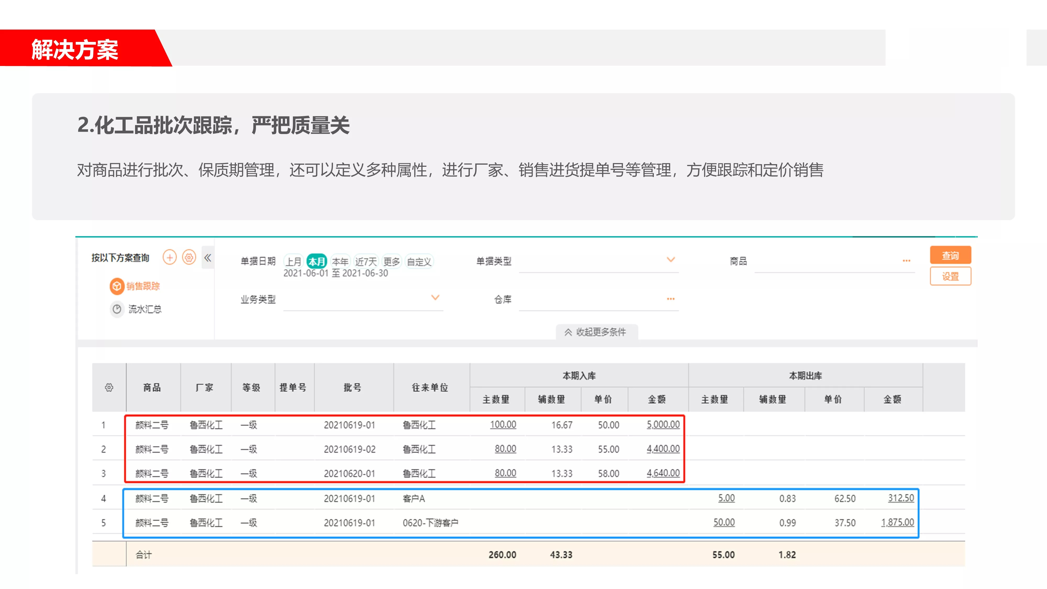The height and width of the screenshot is (589, 1047).
Task: Click the date range text 2021-06-01 至 2021-06-30
Action: (336, 273)
